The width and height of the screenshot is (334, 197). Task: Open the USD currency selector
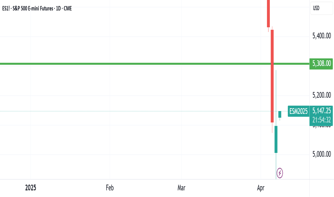(x=321, y=8)
